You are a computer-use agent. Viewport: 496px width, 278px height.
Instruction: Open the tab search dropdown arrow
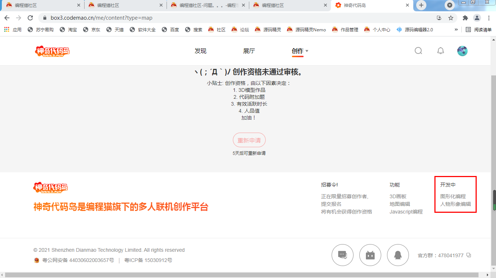tap(450, 5)
